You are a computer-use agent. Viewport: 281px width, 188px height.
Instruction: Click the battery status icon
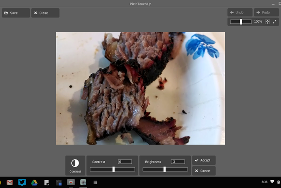coord(278,182)
